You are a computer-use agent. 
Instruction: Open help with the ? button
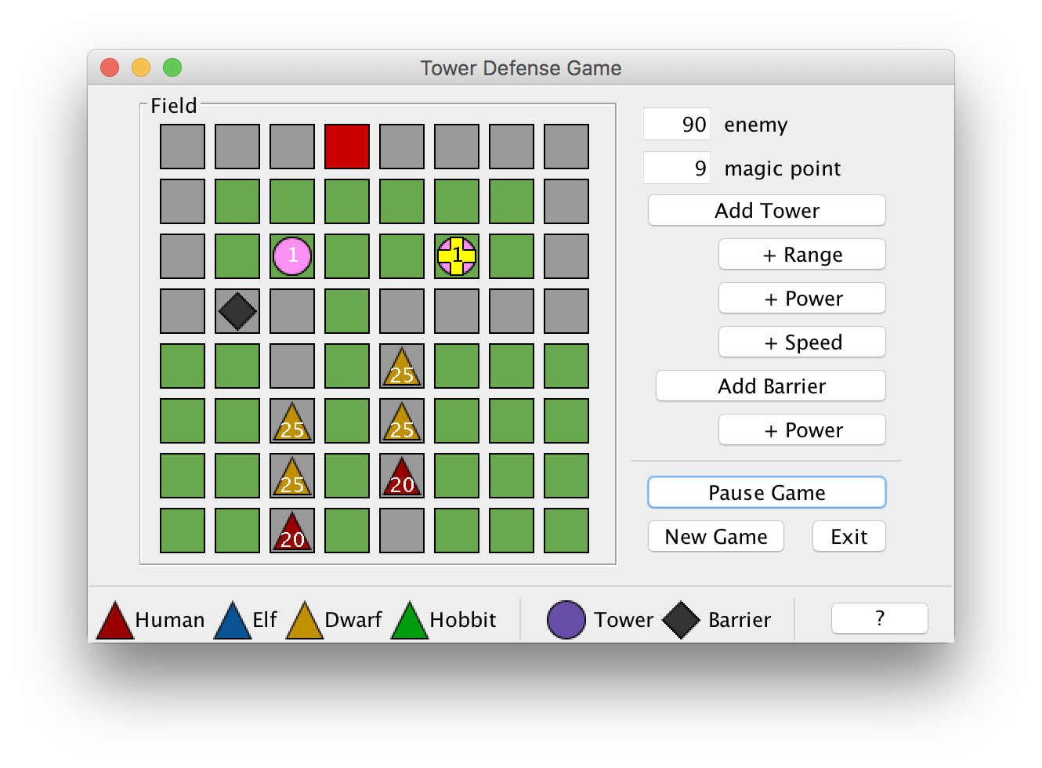[x=879, y=618]
